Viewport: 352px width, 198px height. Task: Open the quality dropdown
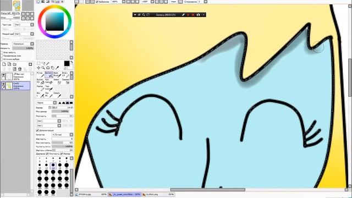click(62, 134)
